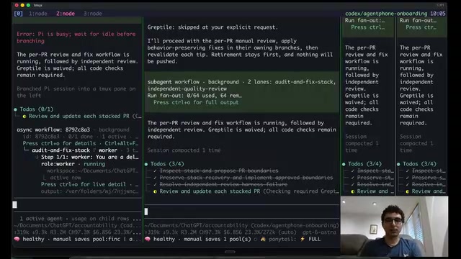The width and height of the screenshot is (461, 259).
Task: Focus the left pane prompt input cursor
Action: click(14, 204)
